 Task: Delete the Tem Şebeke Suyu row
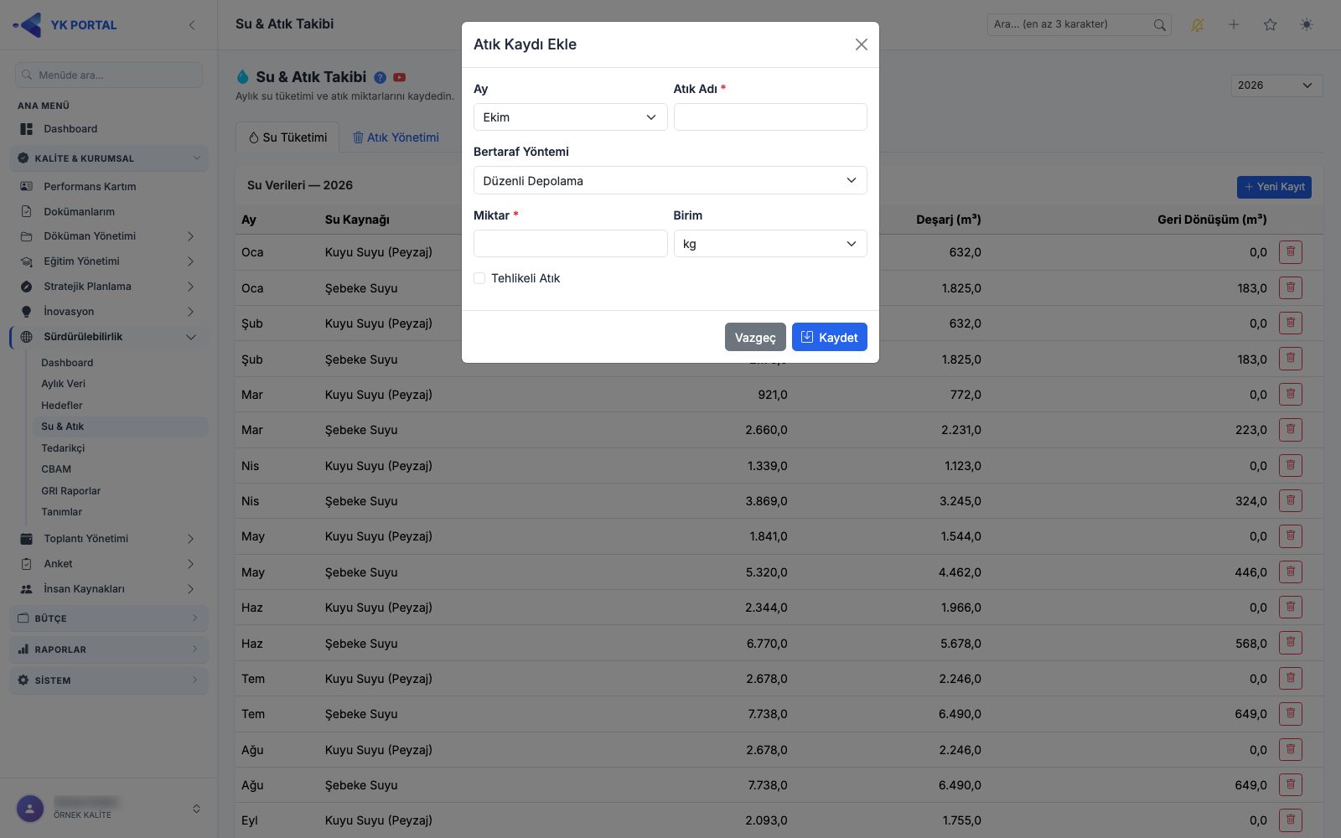click(1291, 714)
